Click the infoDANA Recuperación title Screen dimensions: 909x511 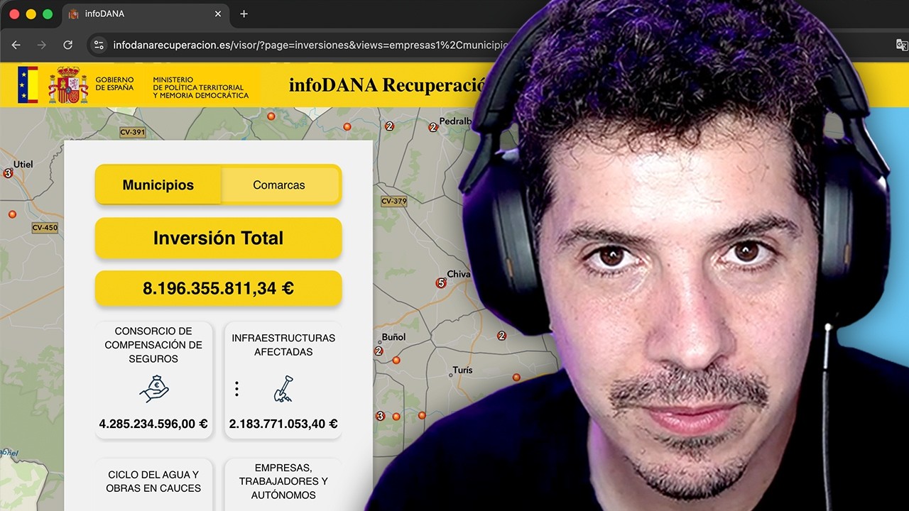[386, 84]
